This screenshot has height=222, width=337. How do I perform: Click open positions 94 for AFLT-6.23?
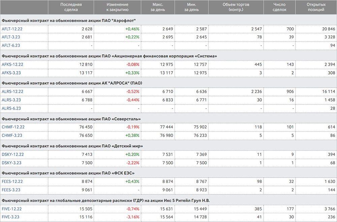click(333, 46)
